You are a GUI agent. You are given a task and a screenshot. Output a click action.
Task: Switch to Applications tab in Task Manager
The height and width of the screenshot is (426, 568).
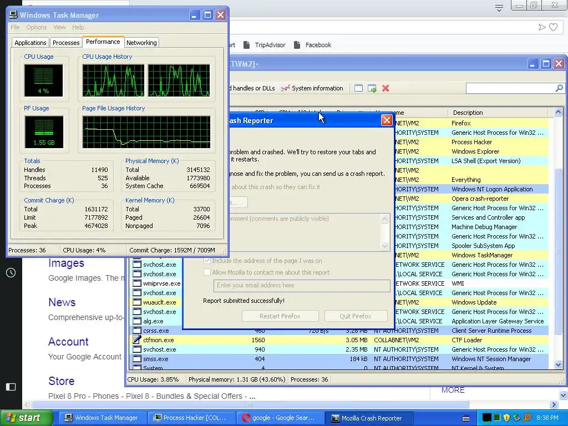(31, 43)
